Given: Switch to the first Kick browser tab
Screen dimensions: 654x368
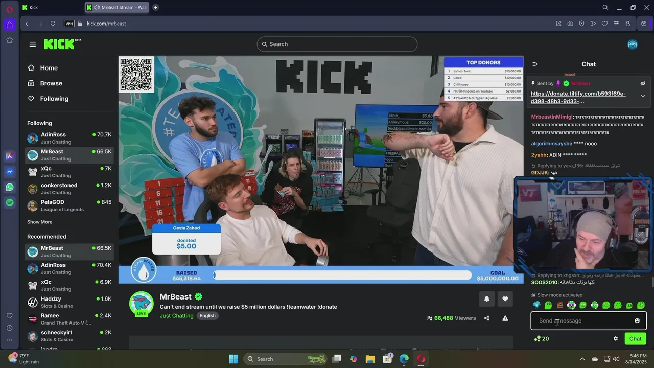Looking at the screenshot, I should pos(52,7).
